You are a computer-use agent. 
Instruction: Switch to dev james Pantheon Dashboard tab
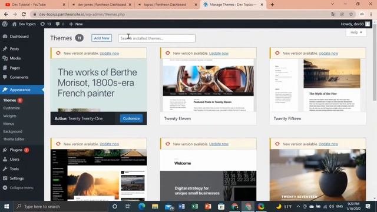tap(102, 5)
